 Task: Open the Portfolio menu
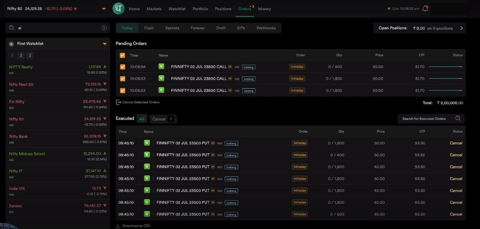pos(200,9)
